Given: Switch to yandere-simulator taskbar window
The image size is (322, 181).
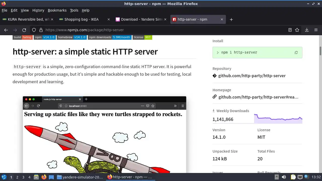Looking at the screenshot, I should (80, 177).
